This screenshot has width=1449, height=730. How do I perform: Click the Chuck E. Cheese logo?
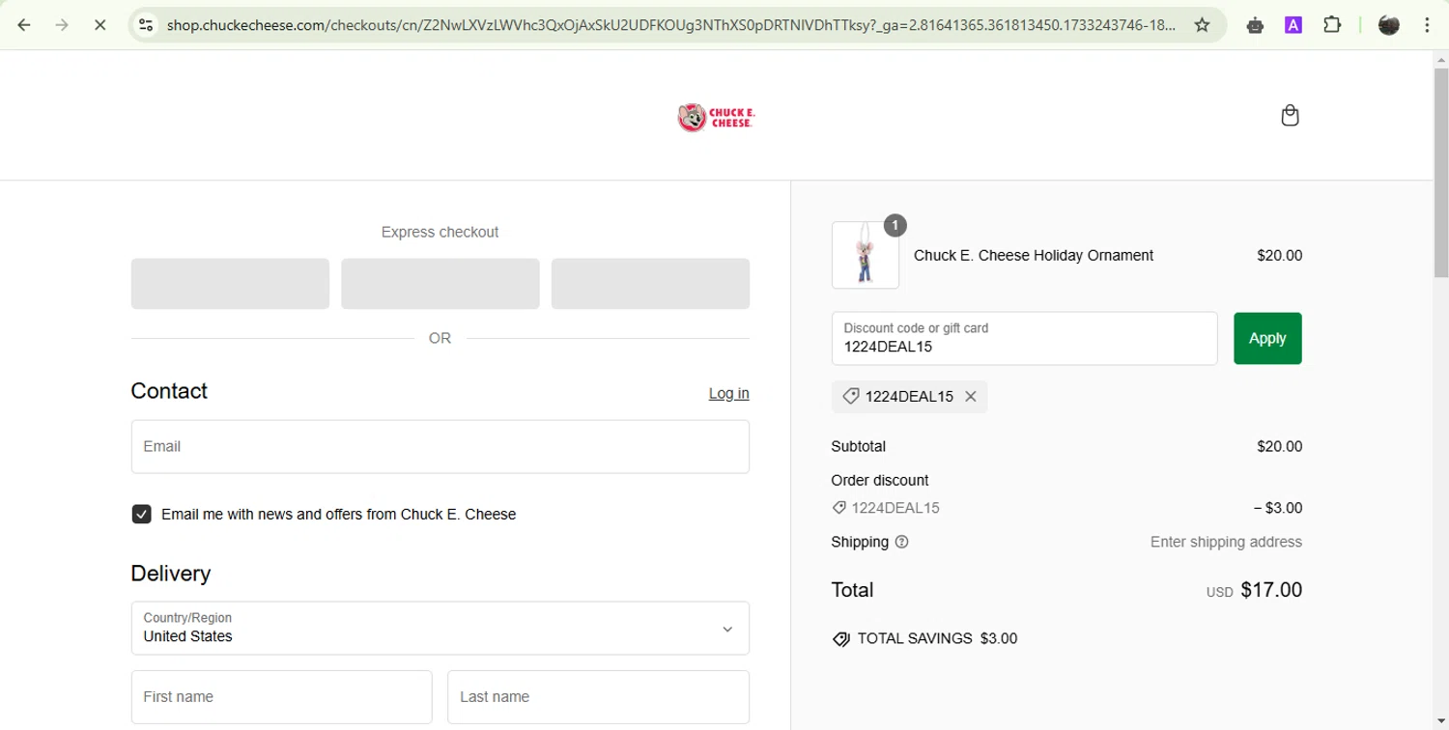click(x=716, y=118)
